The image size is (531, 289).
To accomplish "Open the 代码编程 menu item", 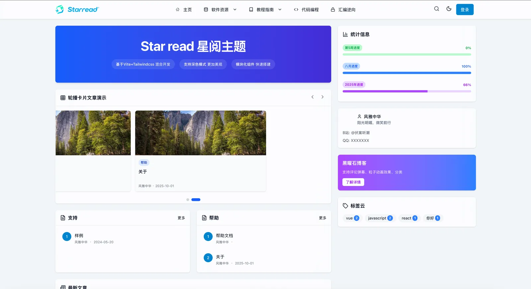I will coord(306,10).
